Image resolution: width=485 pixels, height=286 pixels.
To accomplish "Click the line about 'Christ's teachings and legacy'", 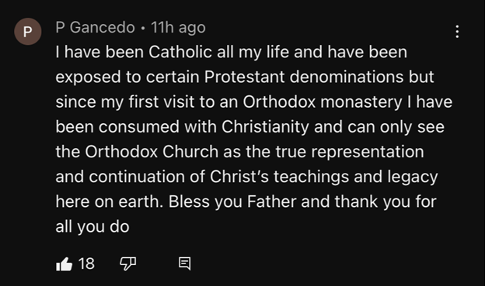I will pos(247,177).
